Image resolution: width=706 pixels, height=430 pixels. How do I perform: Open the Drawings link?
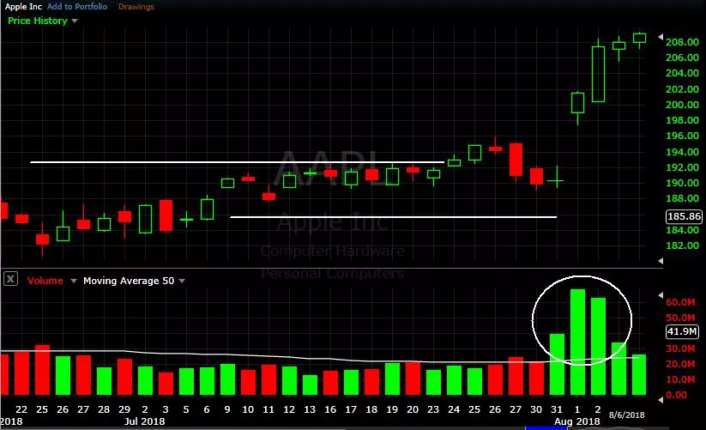pyautogui.click(x=136, y=6)
